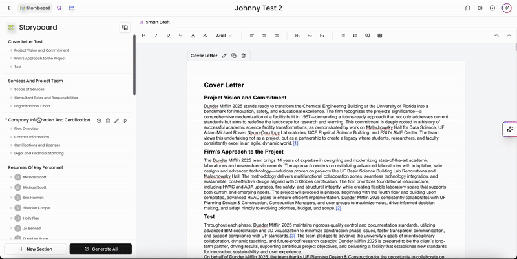The height and width of the screenshot is (259, 517).
Task: Open the Arial font dropdown
Action: (224, 36)
